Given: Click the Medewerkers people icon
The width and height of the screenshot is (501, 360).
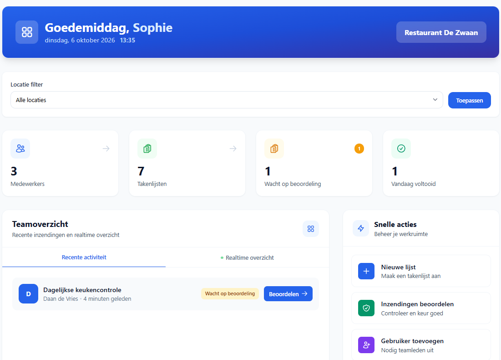Looking at the screenshot, I should (x=20, y=149).
